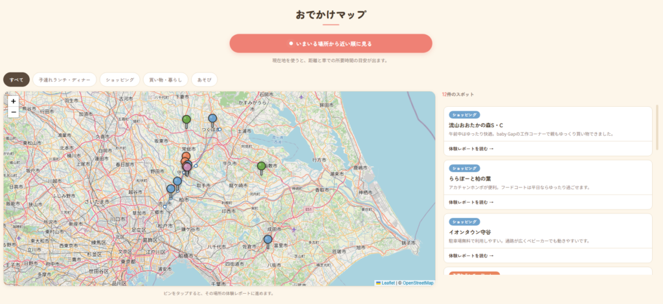Open the Leaflet attribution link
663x304 pixels.
pos(385,283)
